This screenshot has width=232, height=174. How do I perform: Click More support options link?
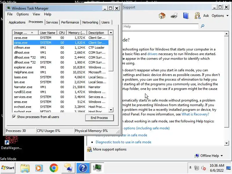110,149
